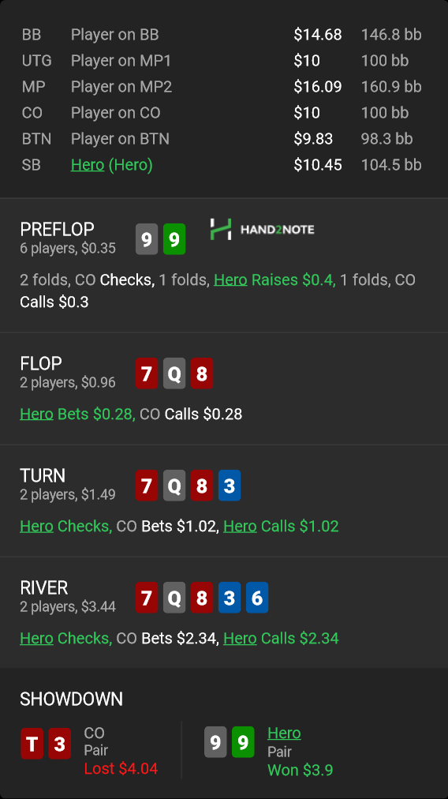Click the Hero Checks link on the turn

pyautogui.click(x=36, y=526)
